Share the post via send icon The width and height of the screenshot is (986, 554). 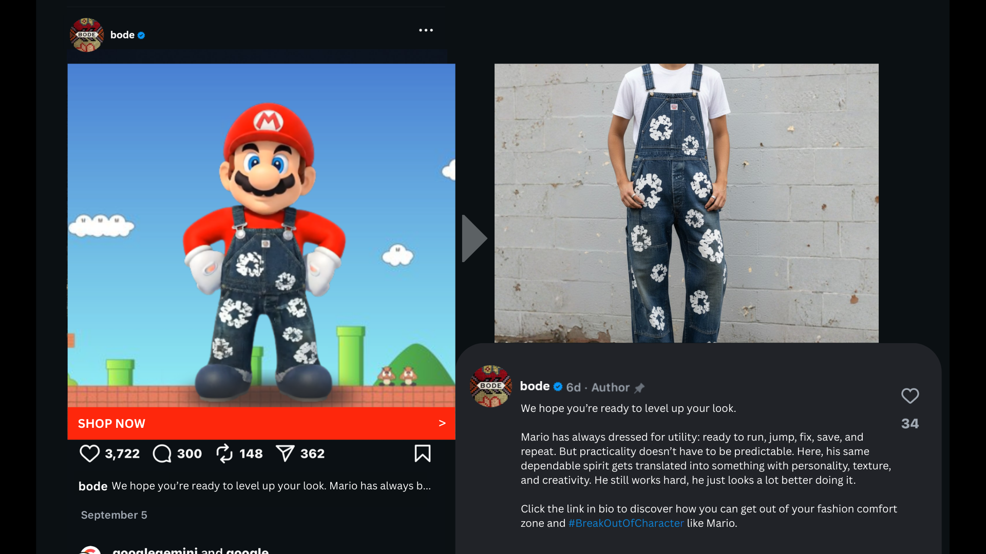pos(285,453)
